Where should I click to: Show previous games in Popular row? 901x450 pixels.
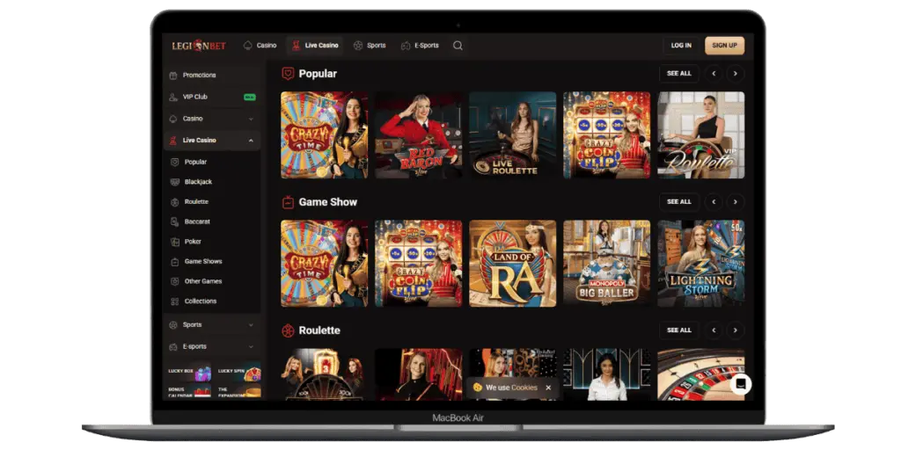714,74
